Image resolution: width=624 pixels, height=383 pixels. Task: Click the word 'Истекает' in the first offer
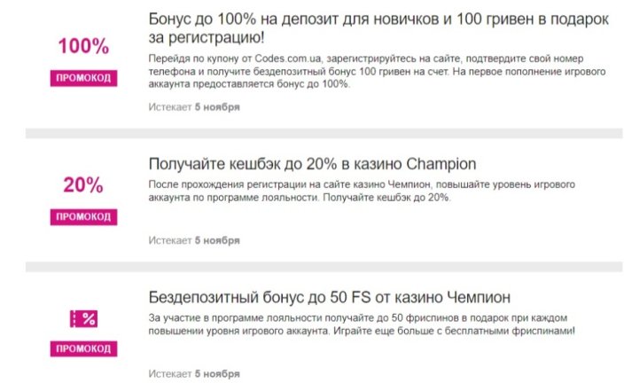point(170,107)
